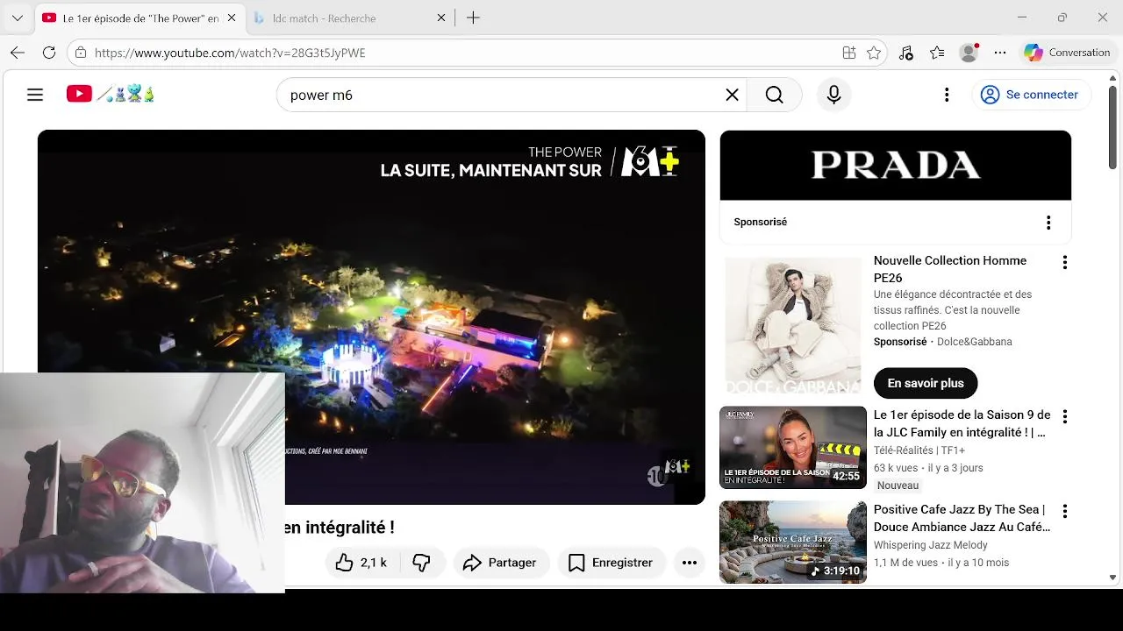
Task: Open options for Nouvelle Collection Homme ad
Action: [x=1065, y=262]
